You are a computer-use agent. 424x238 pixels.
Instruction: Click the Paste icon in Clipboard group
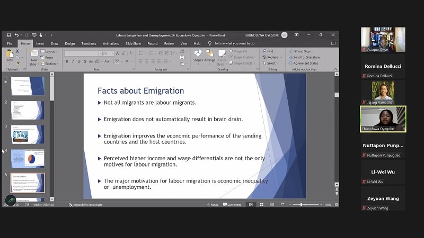[x=9, y=54]
